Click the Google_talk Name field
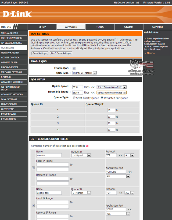 tap(49, 193)
